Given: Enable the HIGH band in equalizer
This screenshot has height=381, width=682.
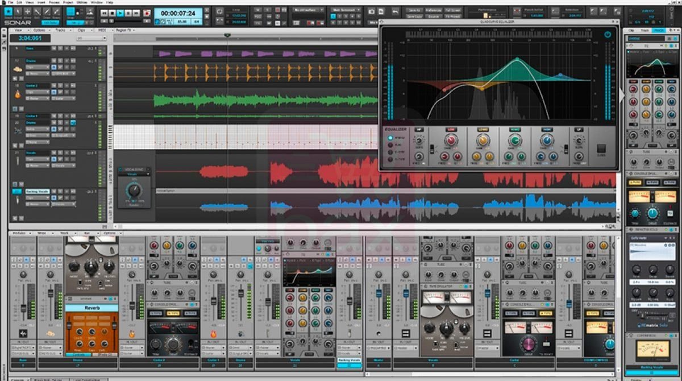Looking at the screenshot, I should coord(547,130).
